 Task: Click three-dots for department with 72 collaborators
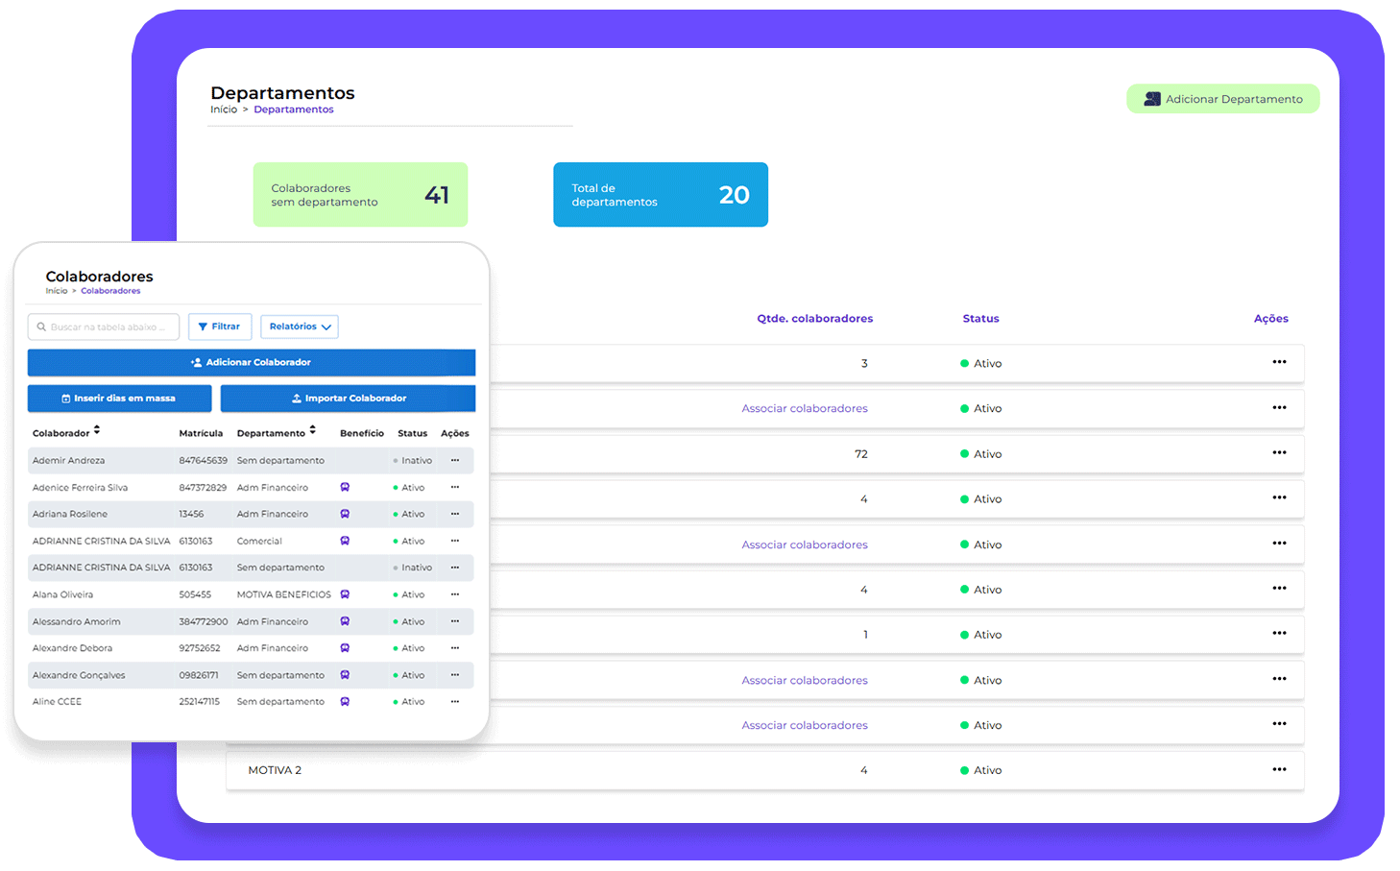(x=1279, y=452)
